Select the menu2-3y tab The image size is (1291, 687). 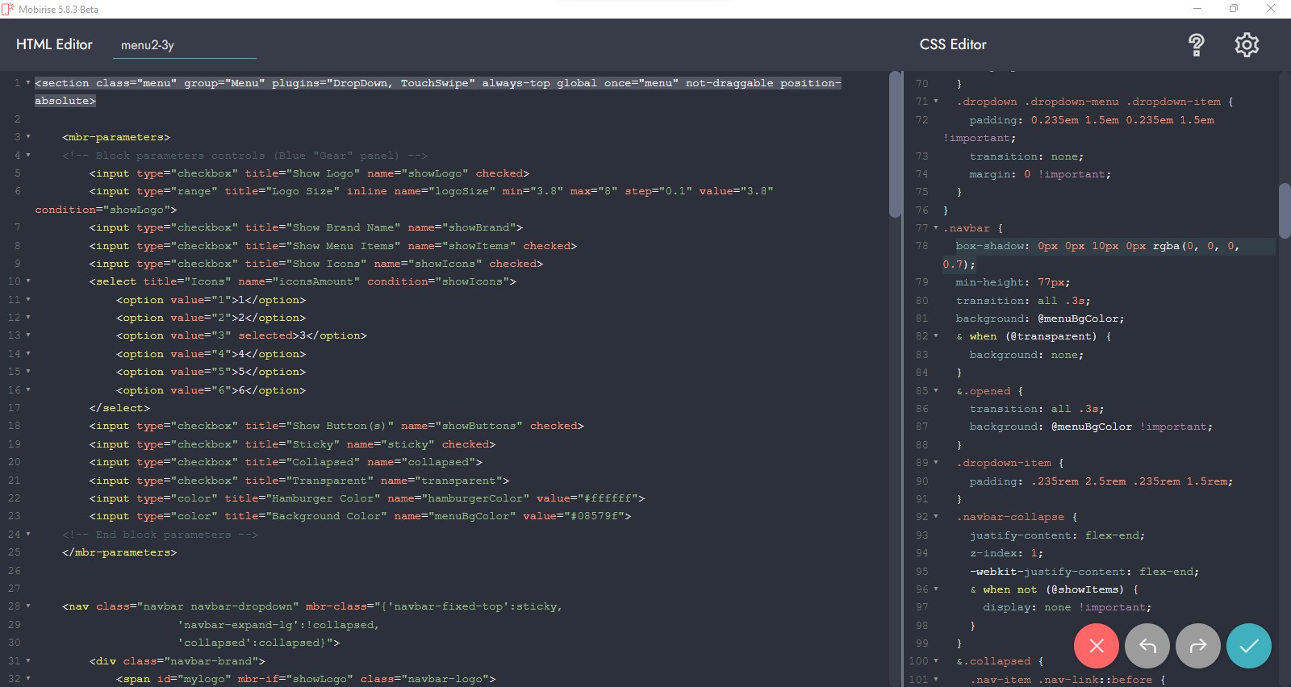click(x=148, y=45)
